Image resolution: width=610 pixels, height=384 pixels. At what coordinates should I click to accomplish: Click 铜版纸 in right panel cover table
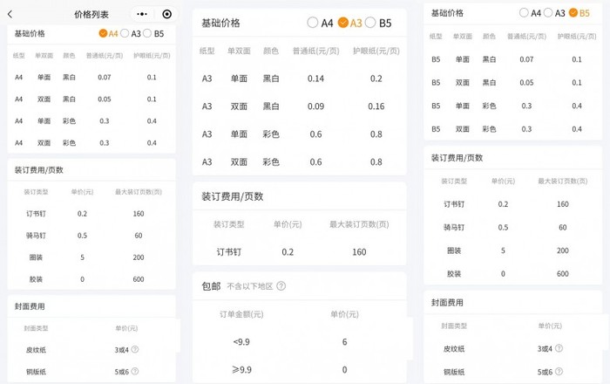point(454,372)
